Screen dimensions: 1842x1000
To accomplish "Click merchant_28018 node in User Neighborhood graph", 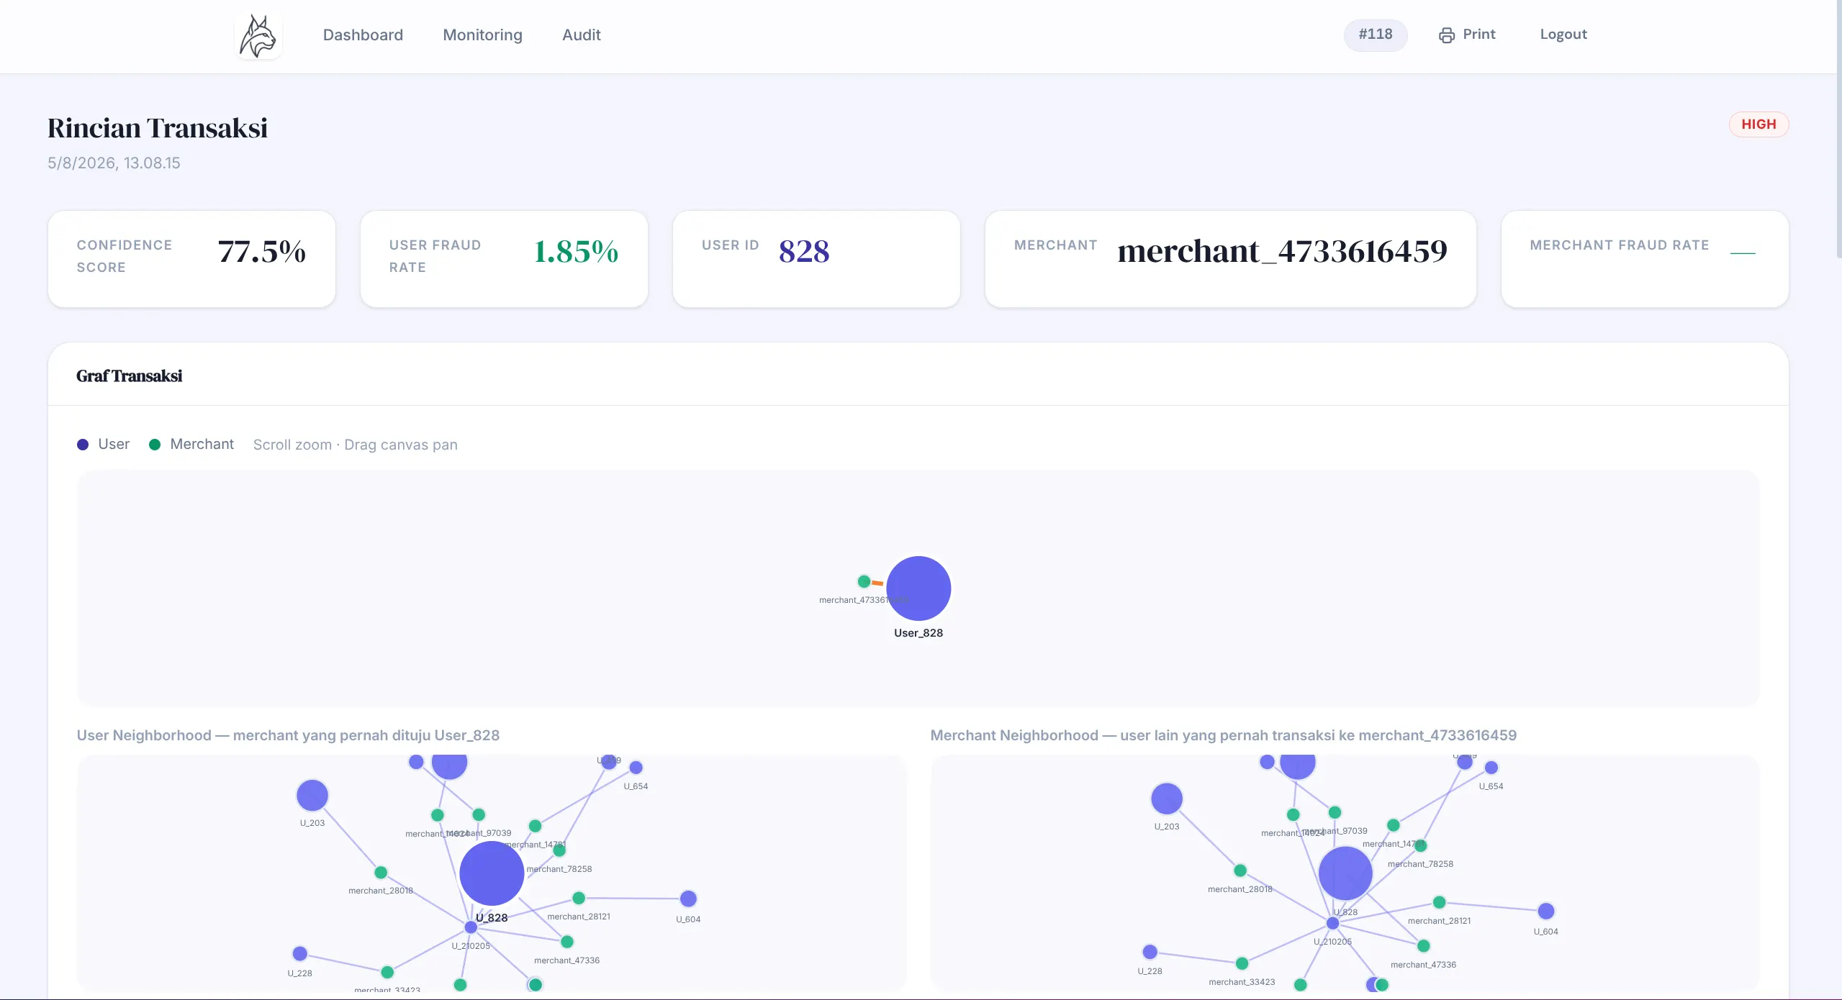I will [x=380, y=873].
